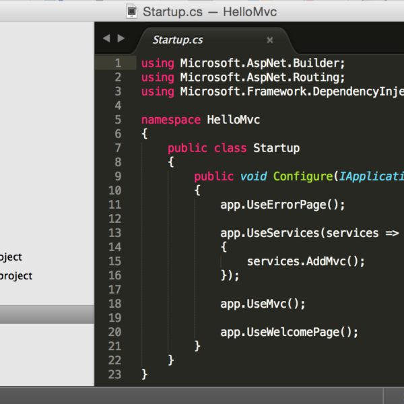The width and height of the screenshot is (404, 404).
Task: Place cursor on app.UseErrorPage() line
Action: point(282,205)
